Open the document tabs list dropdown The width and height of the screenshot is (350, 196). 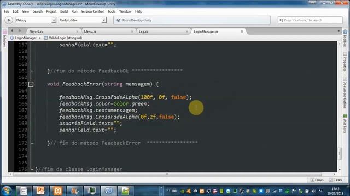tap(339, 32)
